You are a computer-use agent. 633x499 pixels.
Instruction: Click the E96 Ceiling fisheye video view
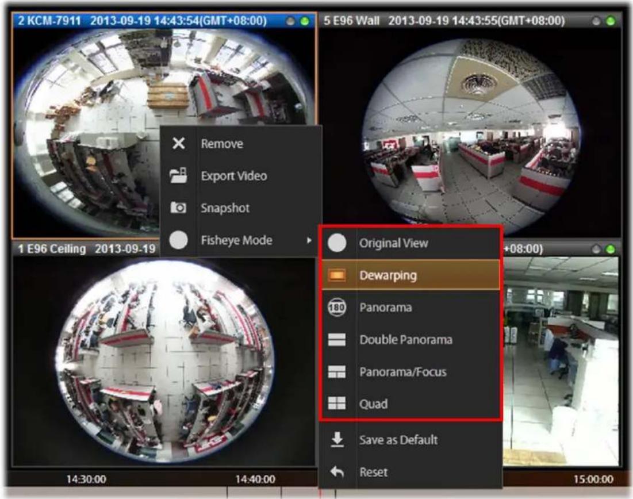tap(163, 360)
